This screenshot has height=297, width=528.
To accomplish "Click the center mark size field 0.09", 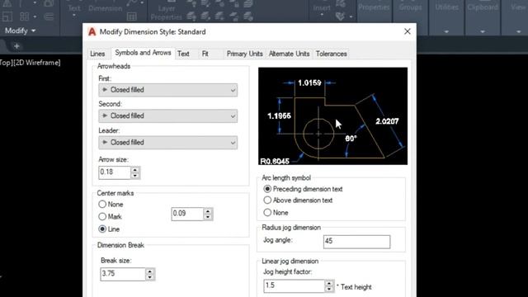I will point(187,214).
